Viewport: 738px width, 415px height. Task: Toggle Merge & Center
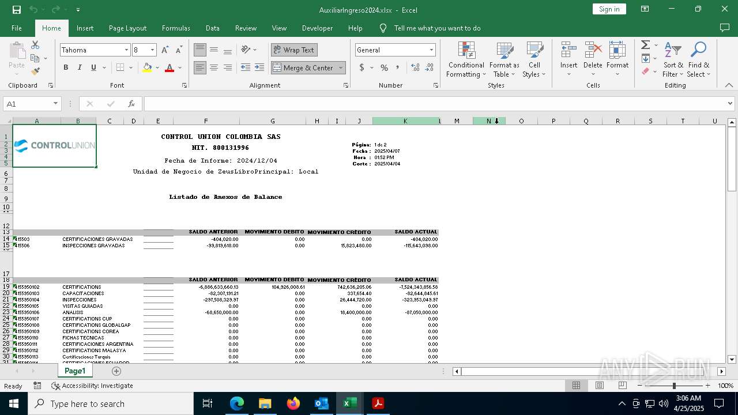pyautogui.click(x=303, y=67)
